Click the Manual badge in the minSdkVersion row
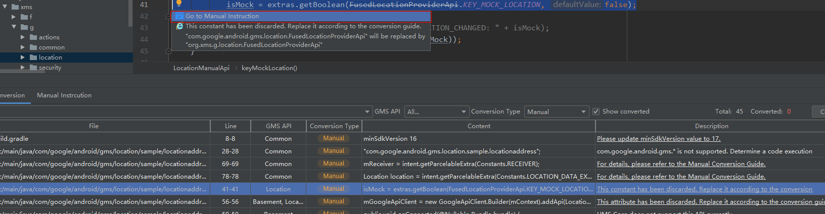The width and height of the screenshot is (825, 214). (x=334, y=138)
